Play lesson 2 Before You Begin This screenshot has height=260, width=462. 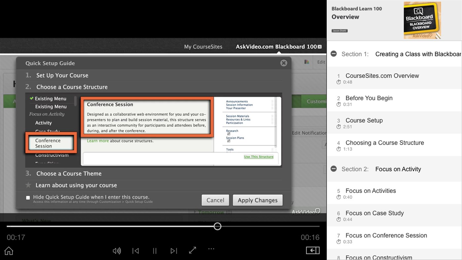pos(394,101)
